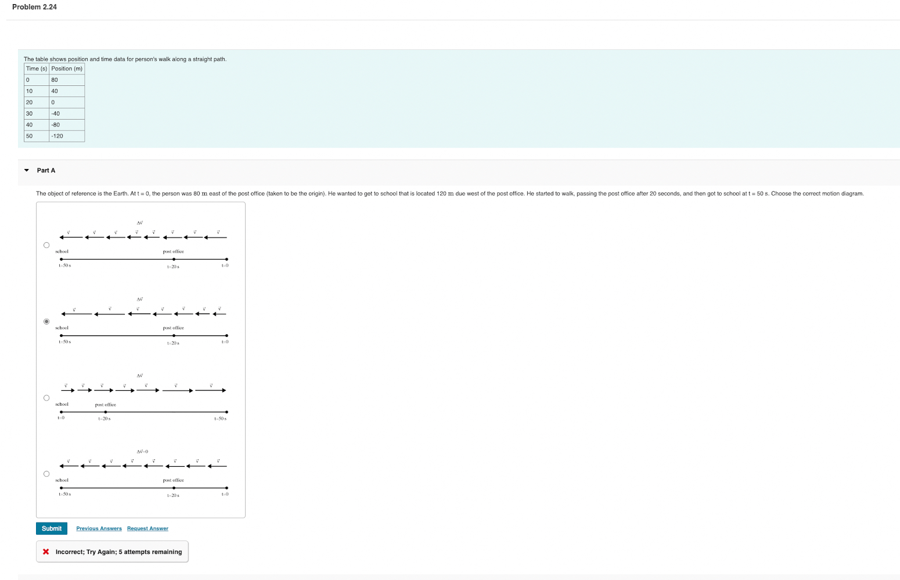This screenshot has width=900, height=580.
Task: Click the Problem 2.24 title
Action: [x=34, y=6]
